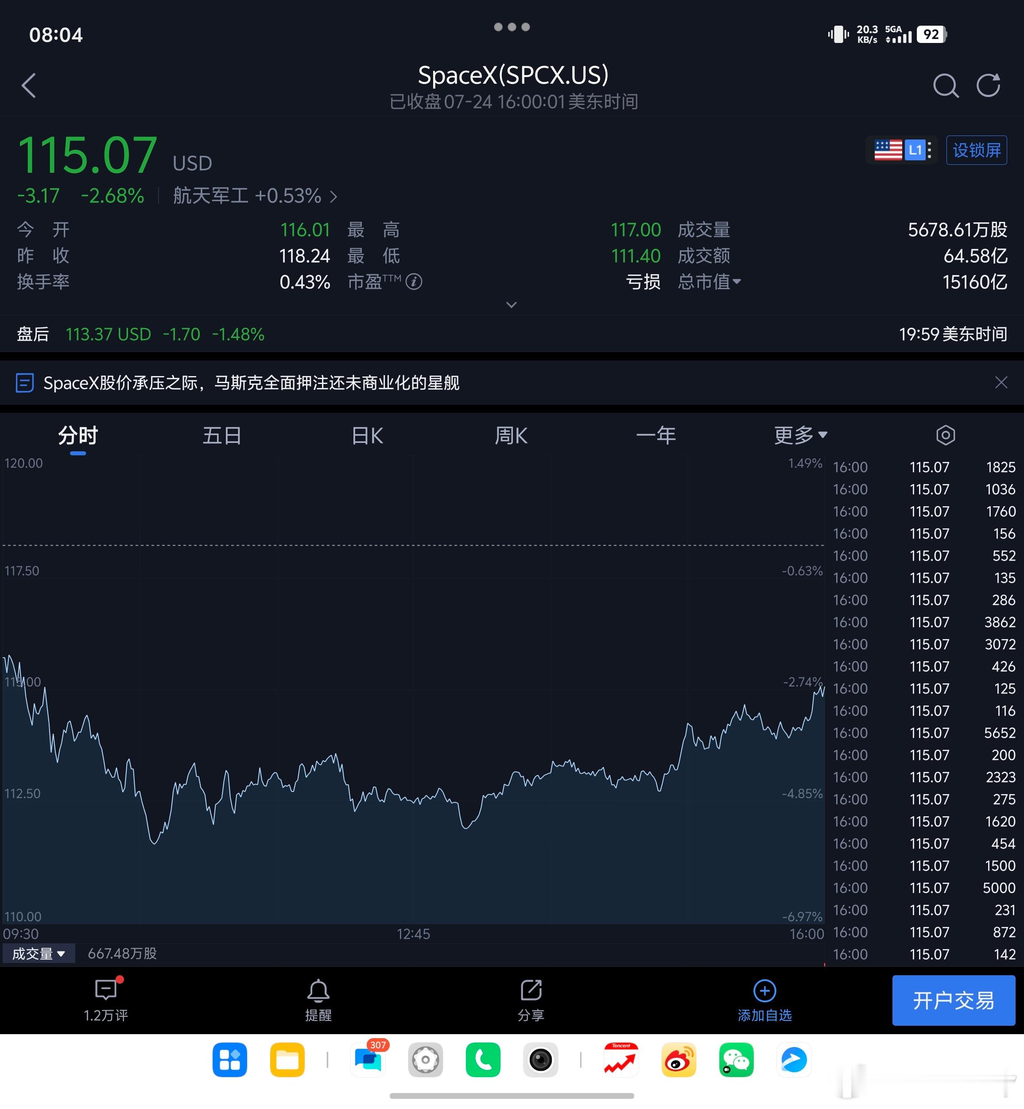This screenshot has height=1109, width=1024.
Task: Open 航天军工 sector via chevron
Action: click(x=334, y=196)
